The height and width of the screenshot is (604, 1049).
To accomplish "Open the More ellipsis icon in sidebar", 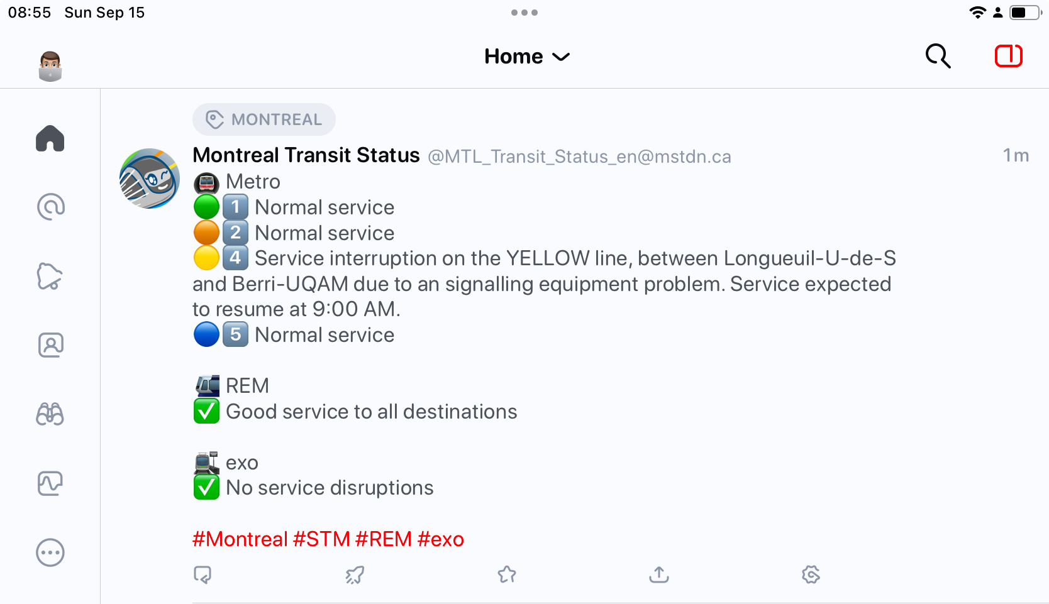I will [x=50, y=552].
